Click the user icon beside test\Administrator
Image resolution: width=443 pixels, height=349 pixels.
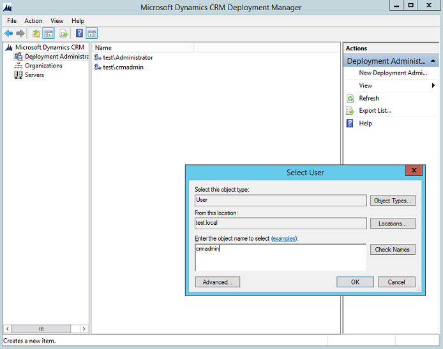point(98,57)
